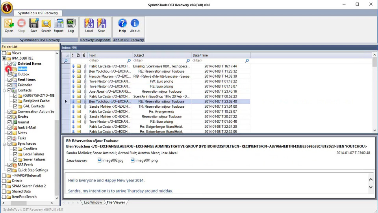Click the Save icon in OST Recovery group
Image resolution: width=378 pixels, height=213 pixels.
34,26
